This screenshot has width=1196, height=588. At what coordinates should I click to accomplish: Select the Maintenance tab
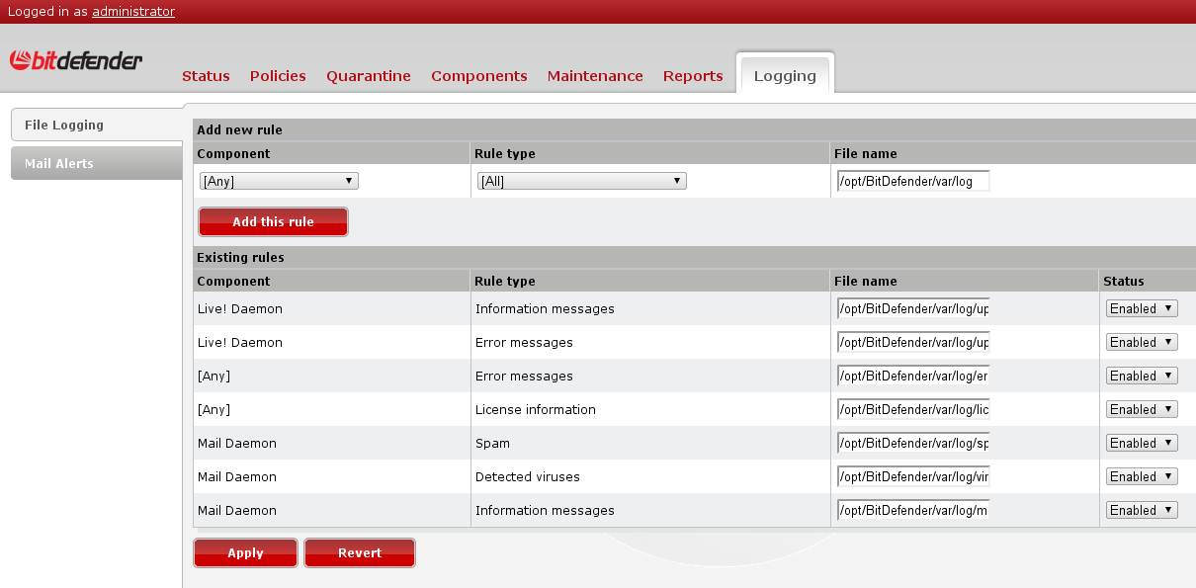[x=595, y=76]
